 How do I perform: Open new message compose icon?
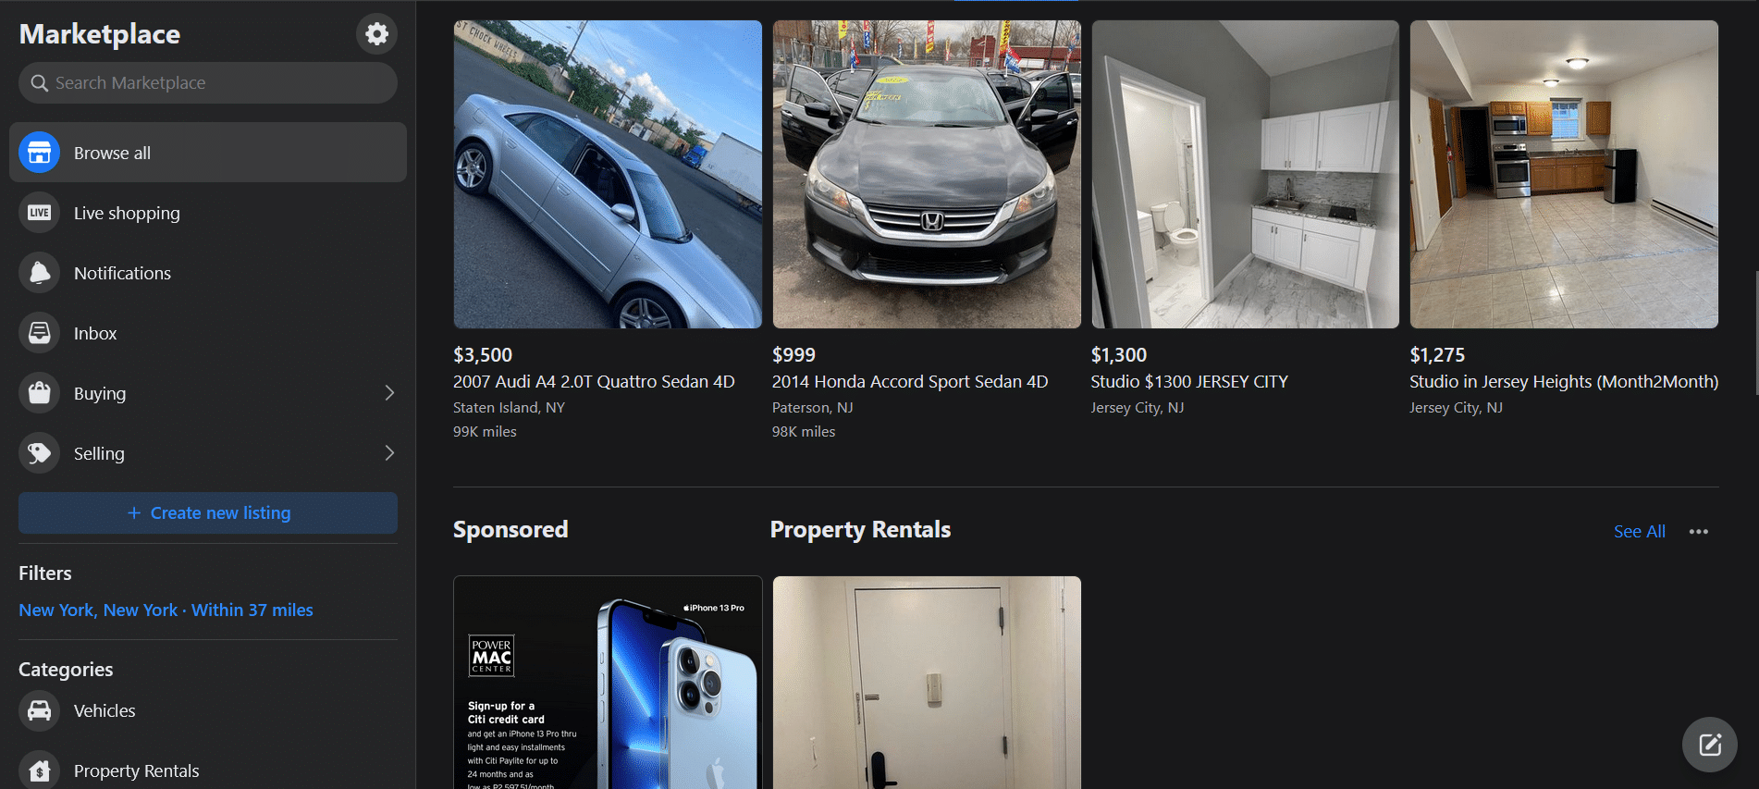[1709, 745]
